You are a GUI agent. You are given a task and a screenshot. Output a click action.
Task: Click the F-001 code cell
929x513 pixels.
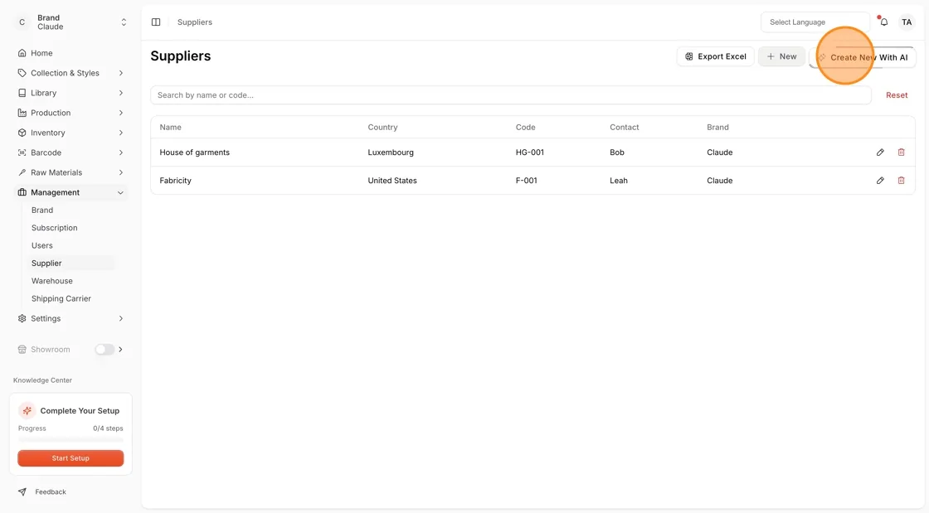tap(526, 181)
